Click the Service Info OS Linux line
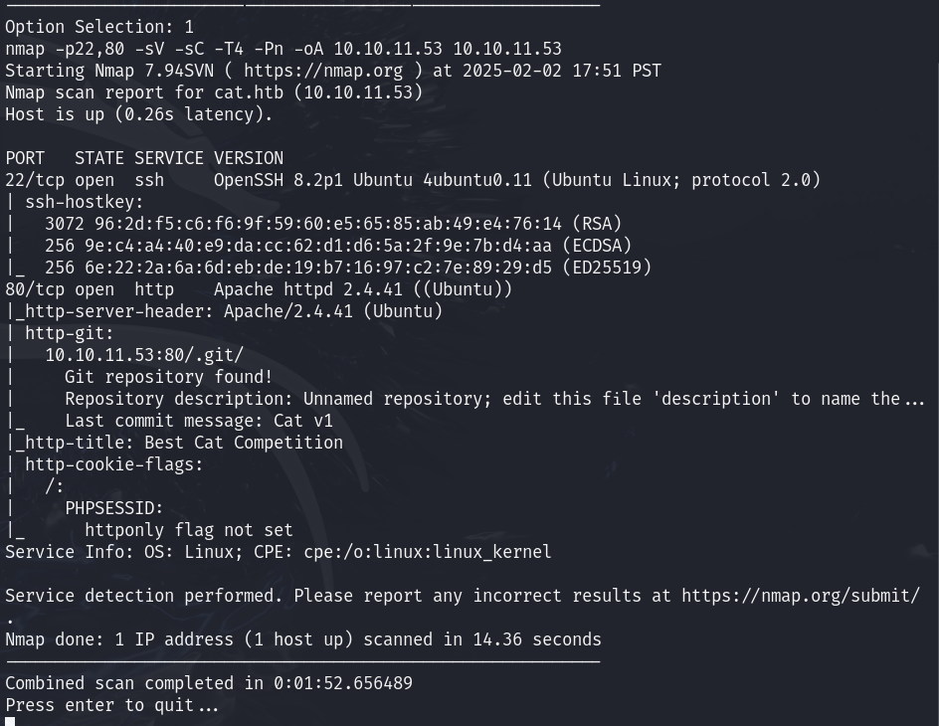This screenshot has width=939, height=726. 279,552
